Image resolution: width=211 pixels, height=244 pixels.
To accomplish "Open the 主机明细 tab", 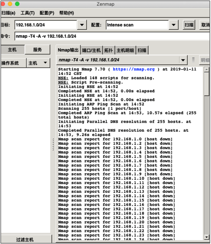I will 125,50.
